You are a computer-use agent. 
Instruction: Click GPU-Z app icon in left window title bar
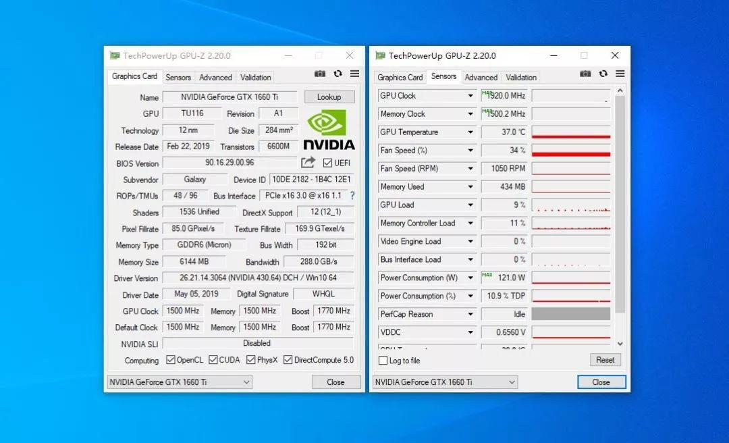[115, 55]
